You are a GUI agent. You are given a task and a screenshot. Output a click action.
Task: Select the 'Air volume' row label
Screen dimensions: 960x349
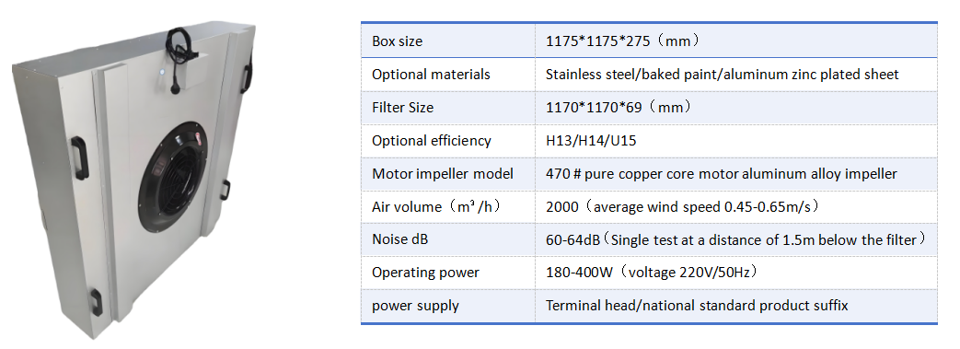tap(436, 207)
